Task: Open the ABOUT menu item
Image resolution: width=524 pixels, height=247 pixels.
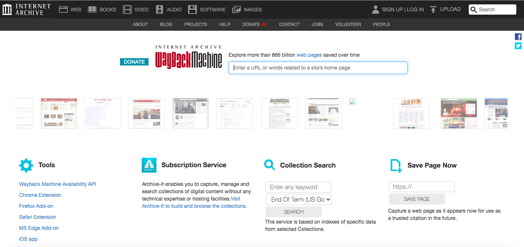Action: coord(140,25)
